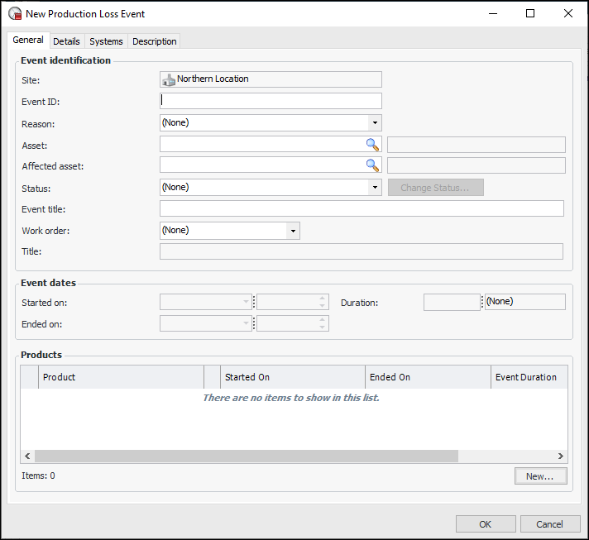
Task: Click the Asset input field
Action: click(x=261, y=144)
